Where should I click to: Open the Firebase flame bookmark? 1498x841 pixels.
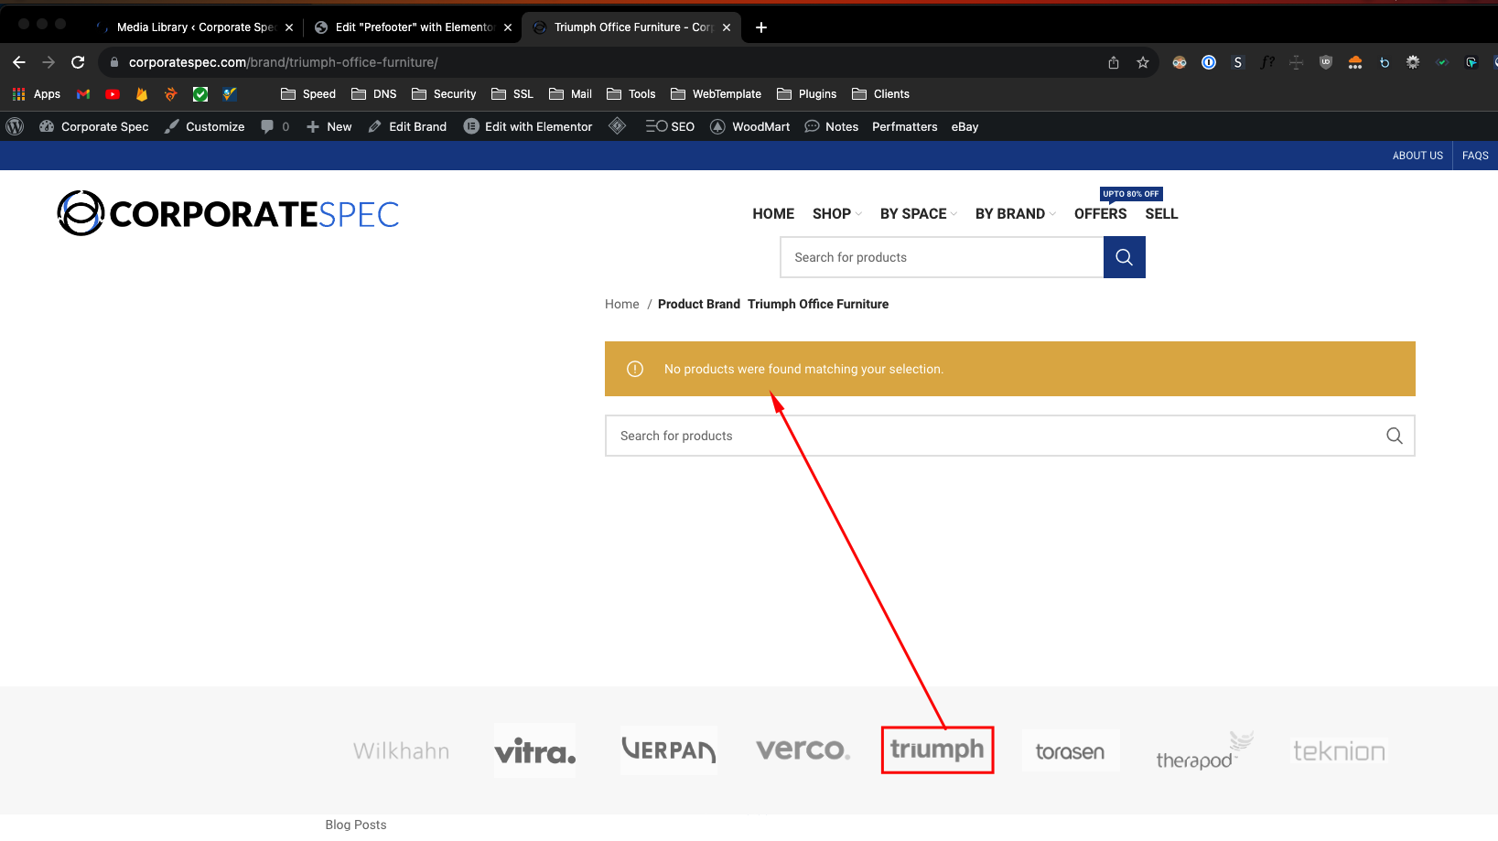coord(142,94)
